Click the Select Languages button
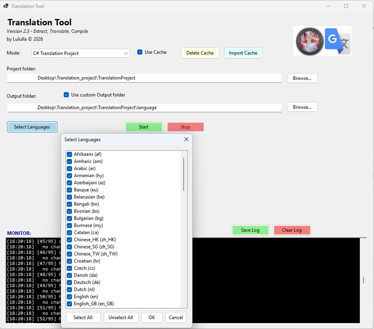The image size is (374, 329). point(32,127)
